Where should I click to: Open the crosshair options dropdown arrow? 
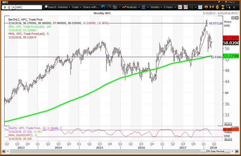(195, 7)
